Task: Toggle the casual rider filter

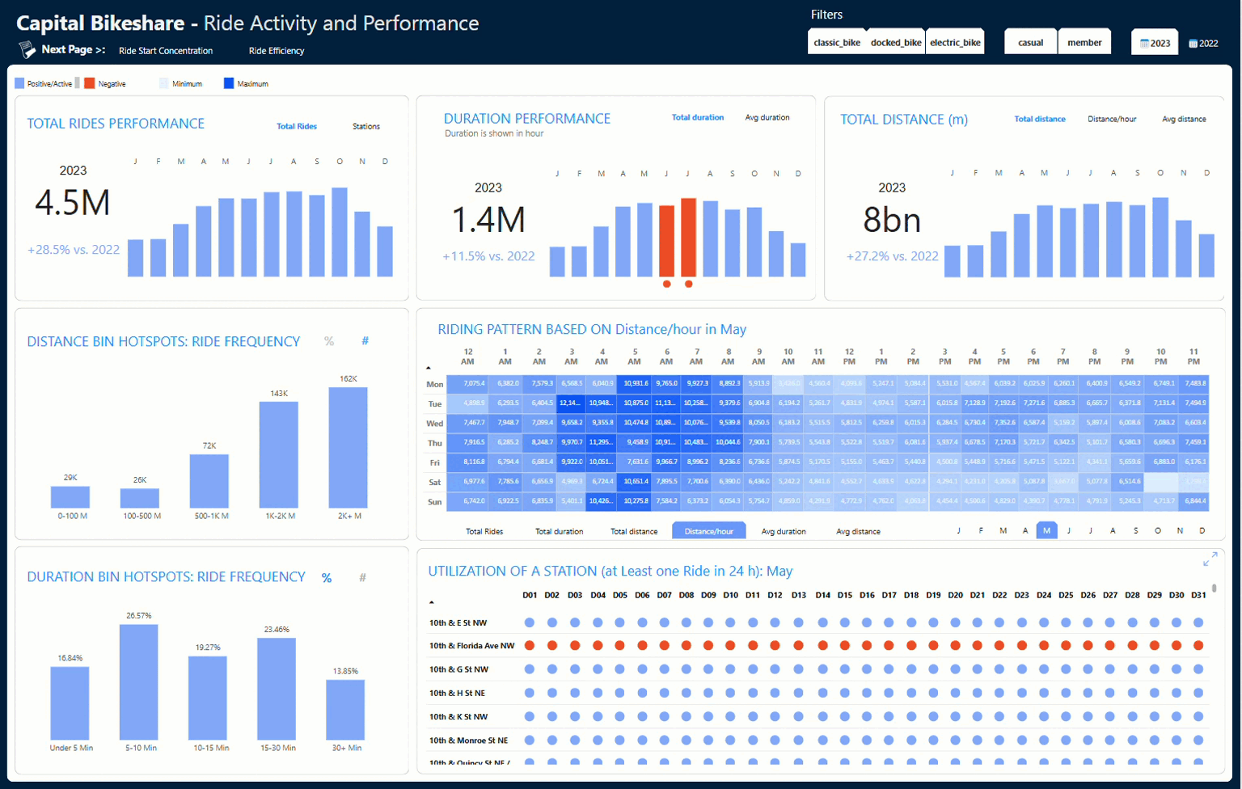Action: point(1030,43)
